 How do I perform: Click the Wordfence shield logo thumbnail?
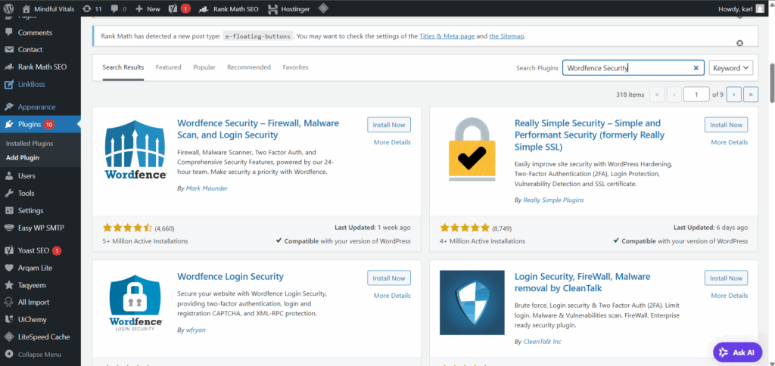pyautogui.click(x=135, y=150)
